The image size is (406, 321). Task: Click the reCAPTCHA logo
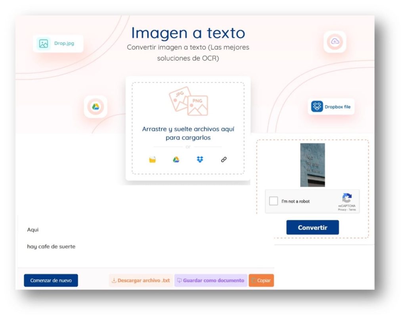[347, 197]
